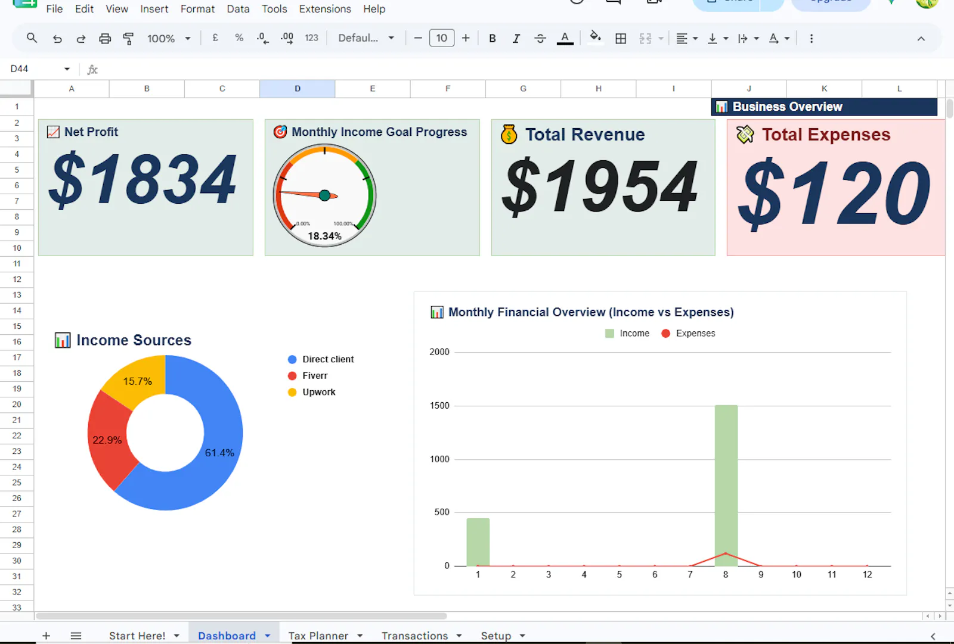
Task: Print the spreadsheet
Action: pos(105,39)
